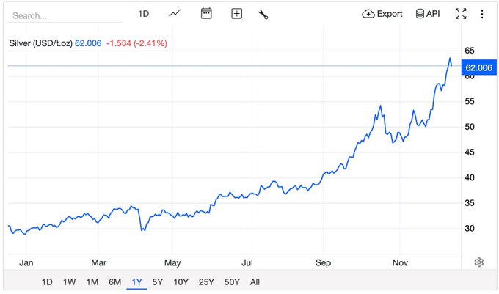Open the chart type line icon
The height and width of the screenshot is (294, 499).
click(175, 14)
